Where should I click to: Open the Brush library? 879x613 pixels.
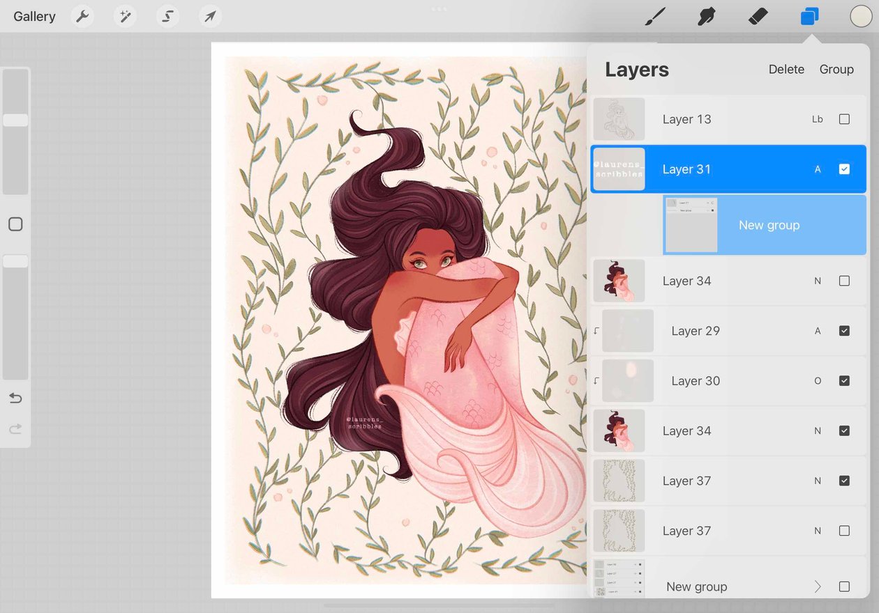pyautogui.click(x=654, y=16)
